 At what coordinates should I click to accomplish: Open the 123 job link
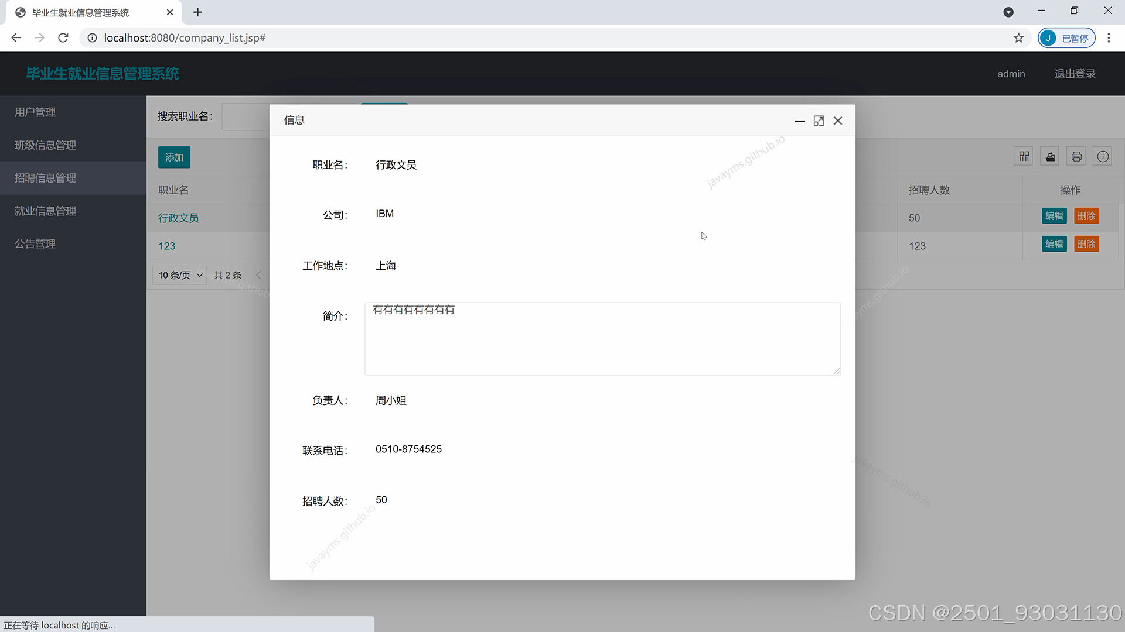tap(167, 246)
